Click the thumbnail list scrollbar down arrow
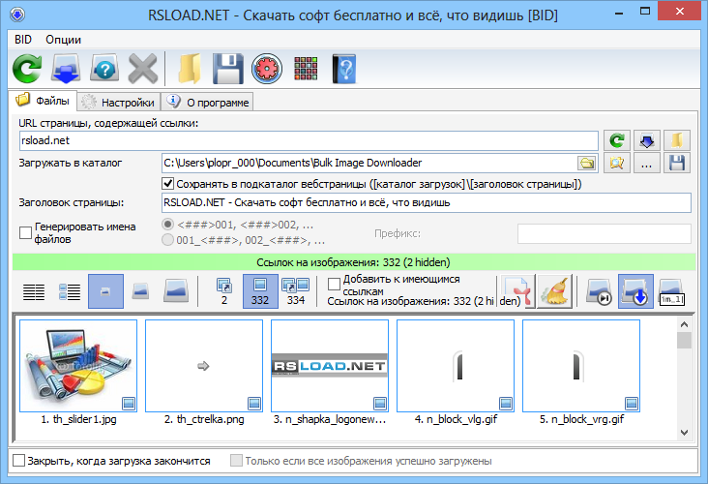This screenshot has width=708, height=484. pos(684,433)
